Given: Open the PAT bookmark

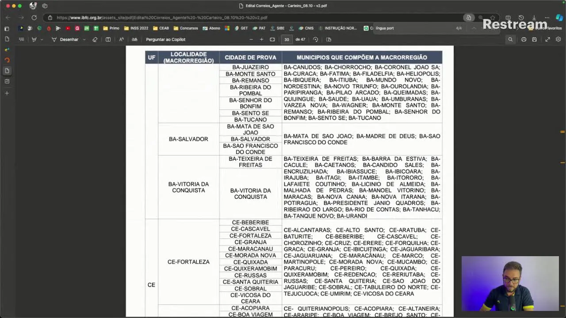Looking at the screenshot, I should click(259, 28).
